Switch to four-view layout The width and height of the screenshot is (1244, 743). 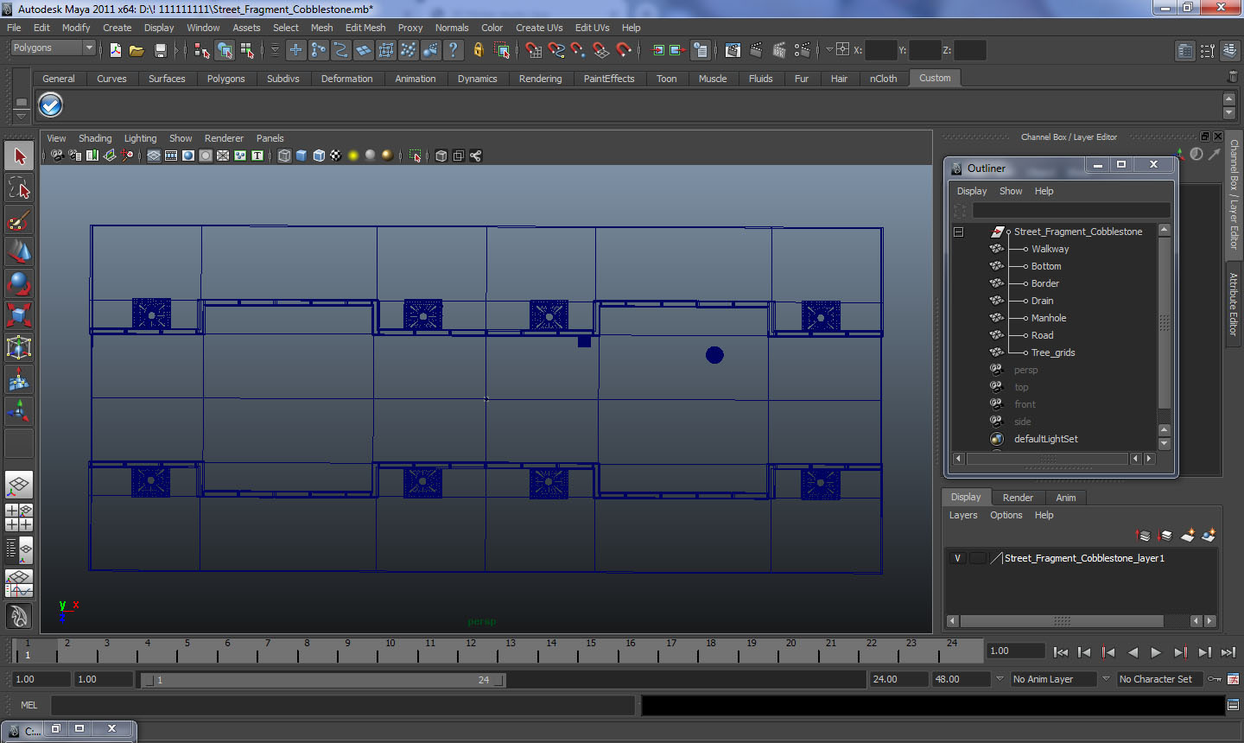19,517
